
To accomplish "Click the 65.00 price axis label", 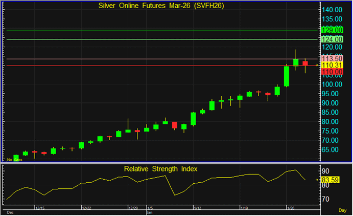I will pyautogui.click(x=332, y=149).
